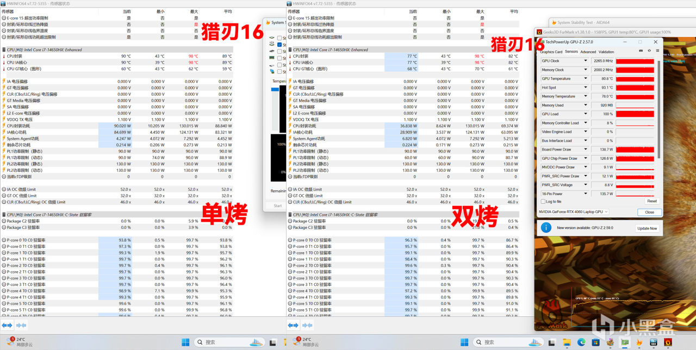The height and width of the screenshot is (350, 696).
Task: Click GPU-Z screenshot camera icon
Action: coord(641,51)
